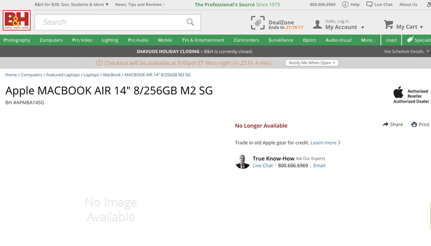
Task: Click the Share arrow icon
Action: coord(386,125)
